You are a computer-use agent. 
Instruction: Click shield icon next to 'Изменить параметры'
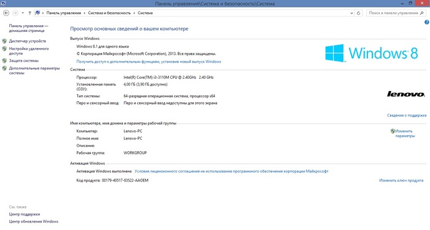click(393, 131)
